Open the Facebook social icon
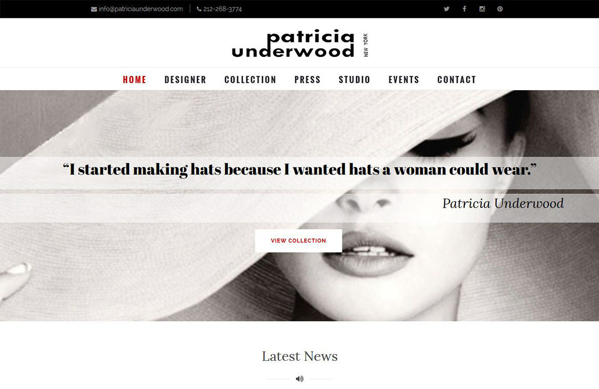599x389 pixels. (464, 9)
